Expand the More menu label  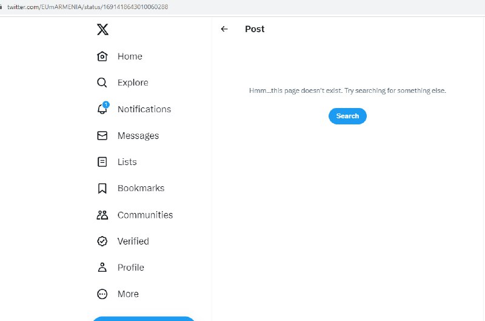tap(128, 294)
